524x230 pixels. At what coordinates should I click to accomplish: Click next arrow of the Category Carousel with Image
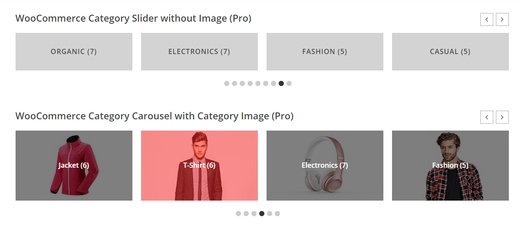click(x=502, y=117)
